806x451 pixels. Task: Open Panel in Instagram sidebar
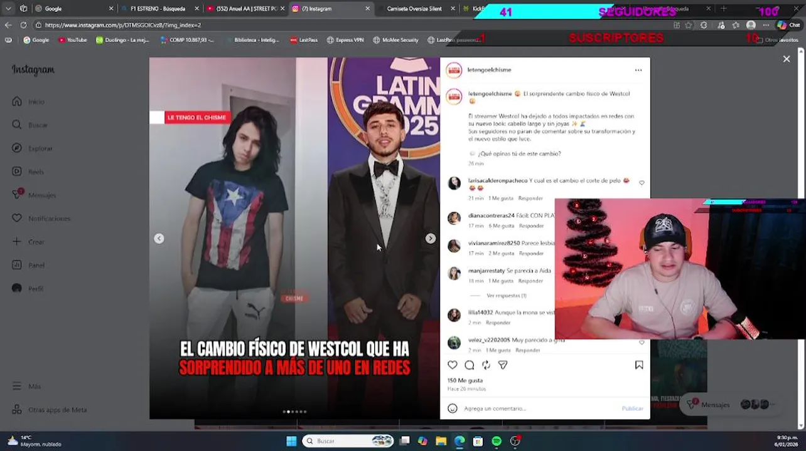[28, 265]
